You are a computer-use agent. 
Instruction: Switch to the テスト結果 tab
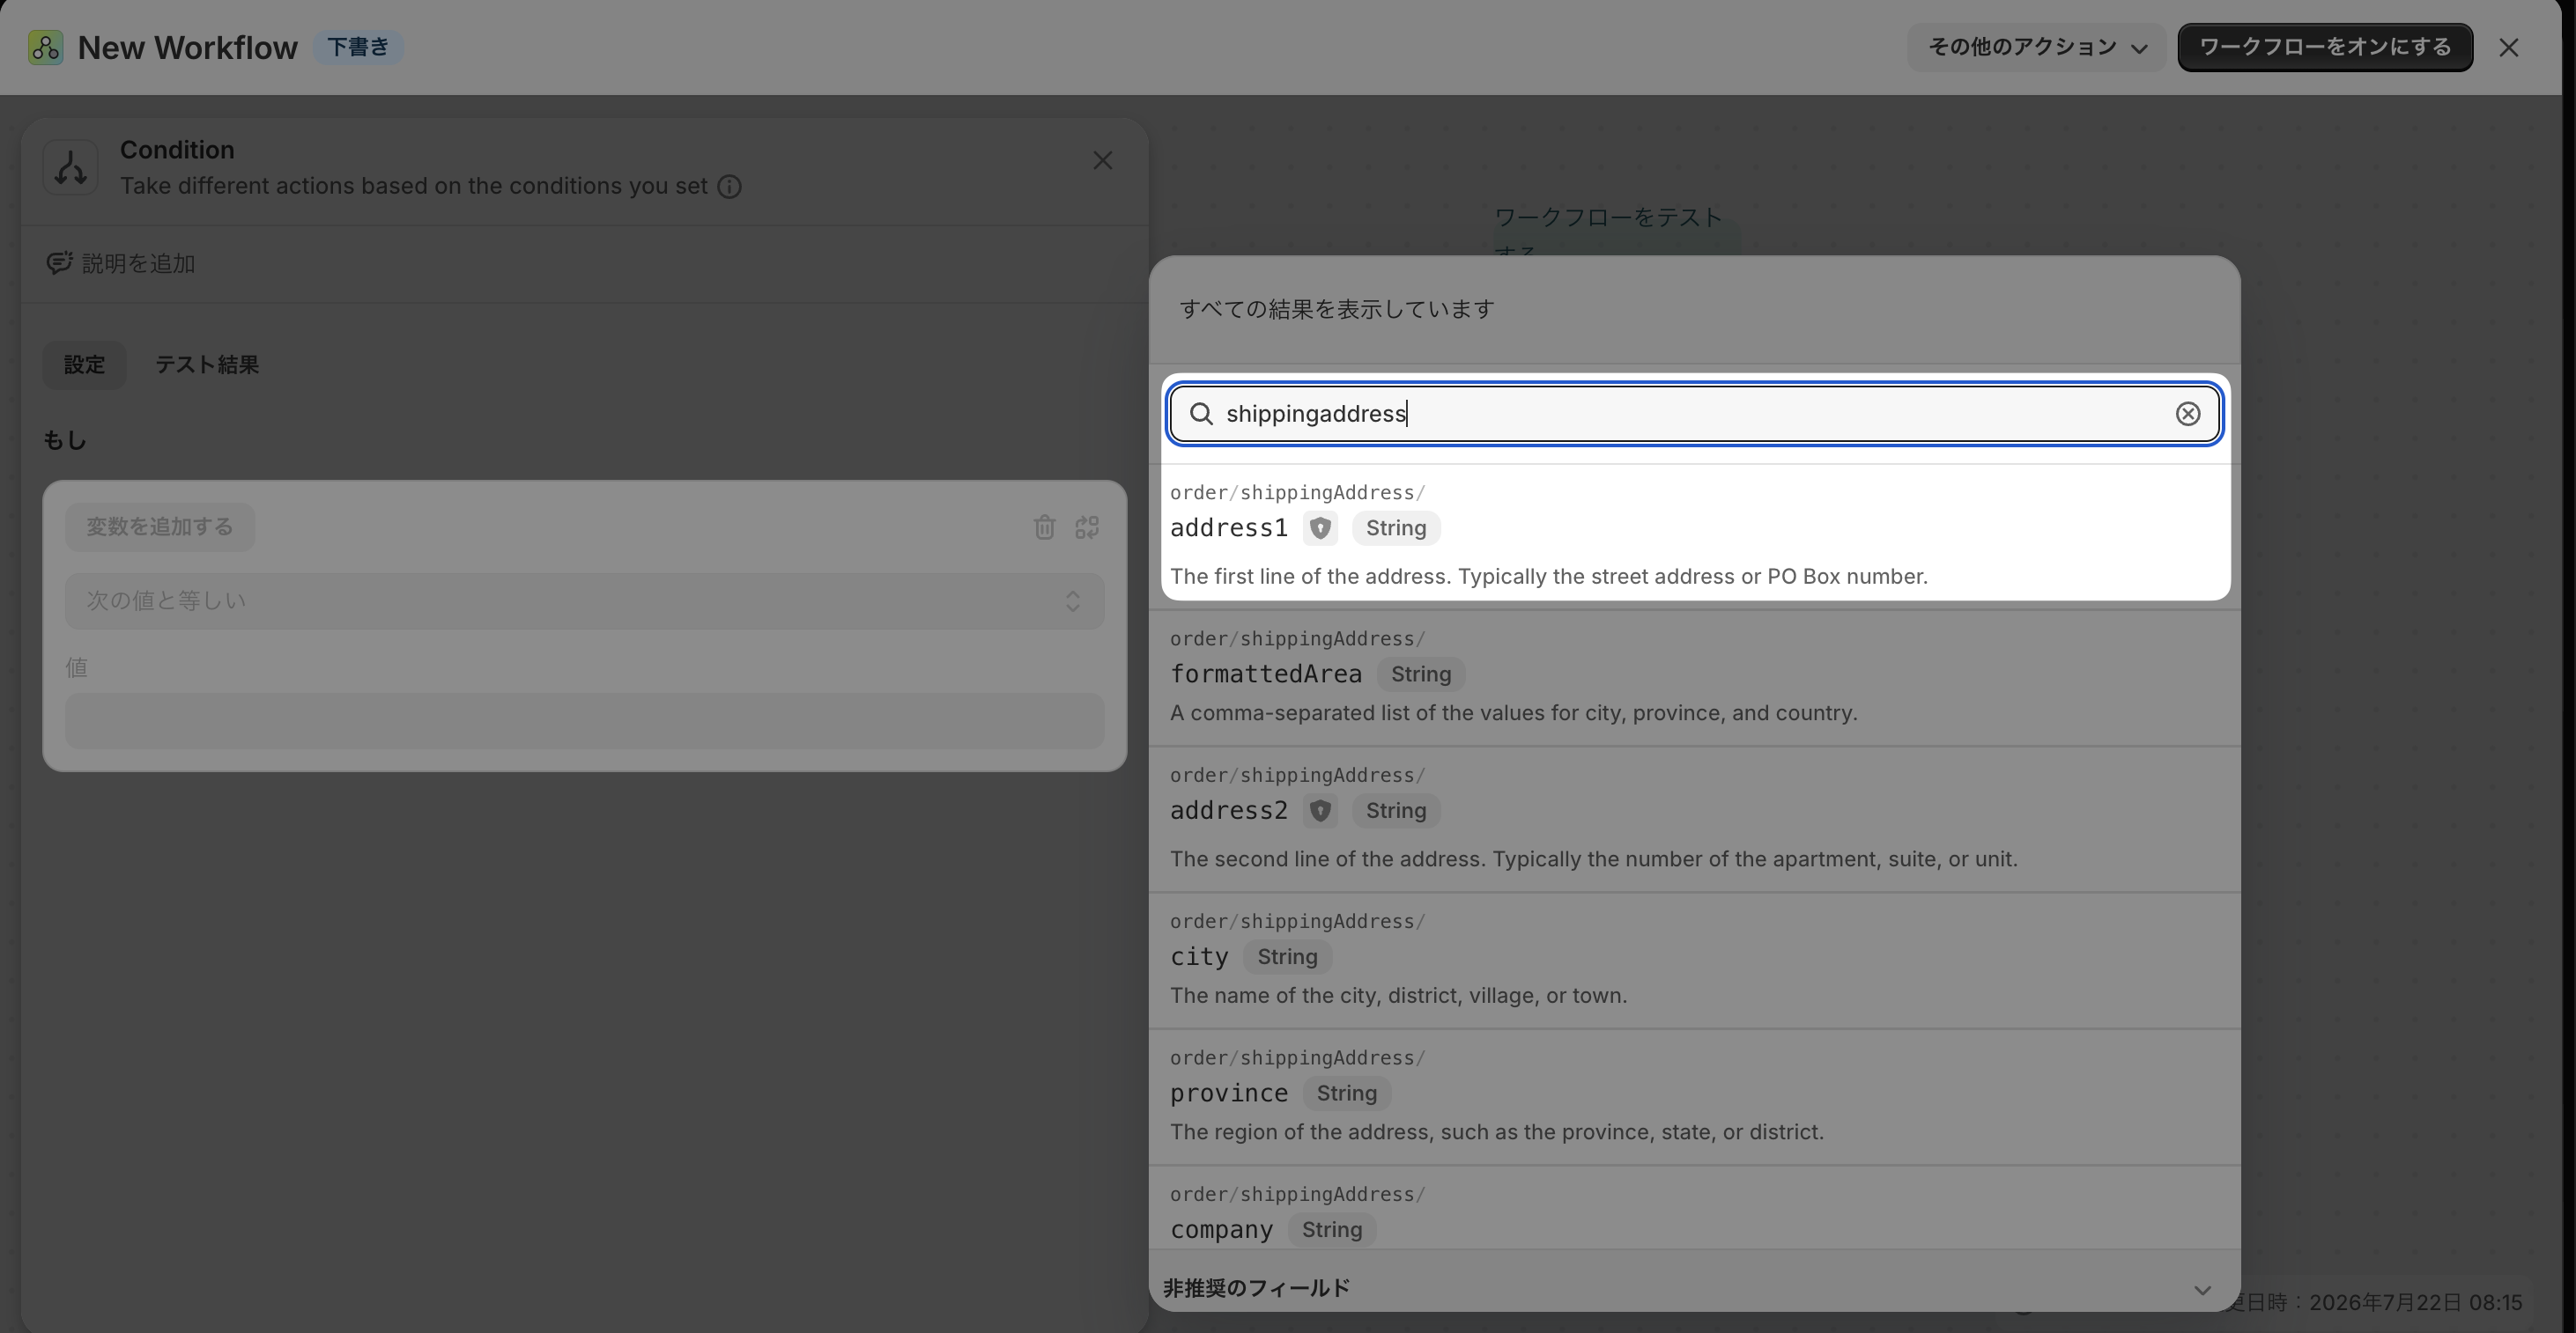click(207, 365)
